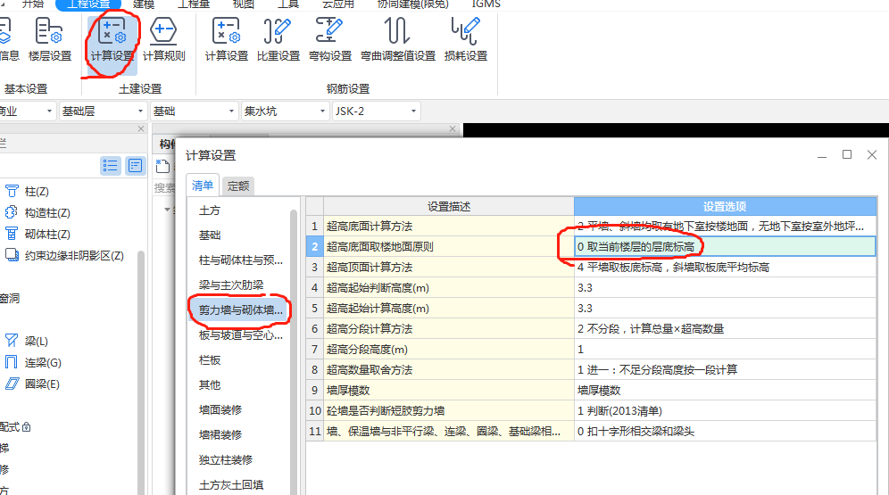Close the left navigation panel
This screenshot has height=495, width=889.
[141, 129]
